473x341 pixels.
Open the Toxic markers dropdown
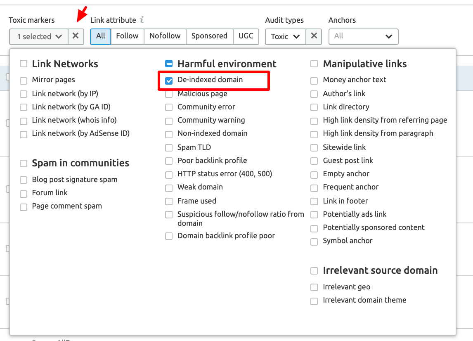click(x=39, y=36)
